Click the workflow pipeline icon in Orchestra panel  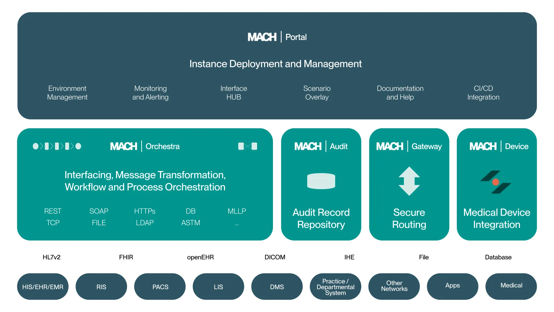pos(57,146)
